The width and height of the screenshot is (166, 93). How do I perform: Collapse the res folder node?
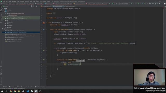pyautogui.click(x=4, y=20)
